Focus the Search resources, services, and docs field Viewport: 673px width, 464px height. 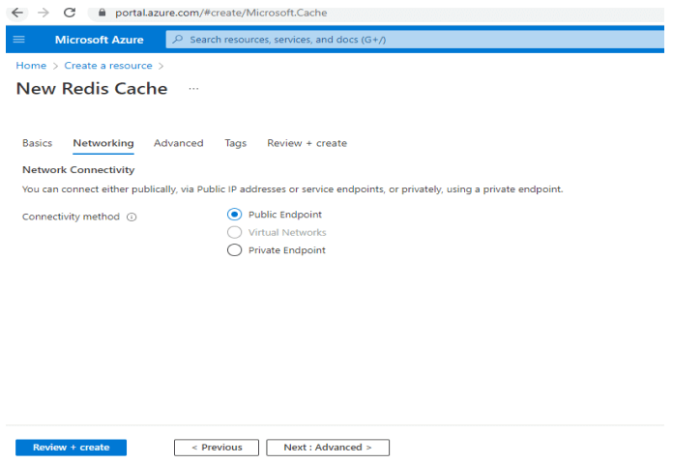coord(415,40)
